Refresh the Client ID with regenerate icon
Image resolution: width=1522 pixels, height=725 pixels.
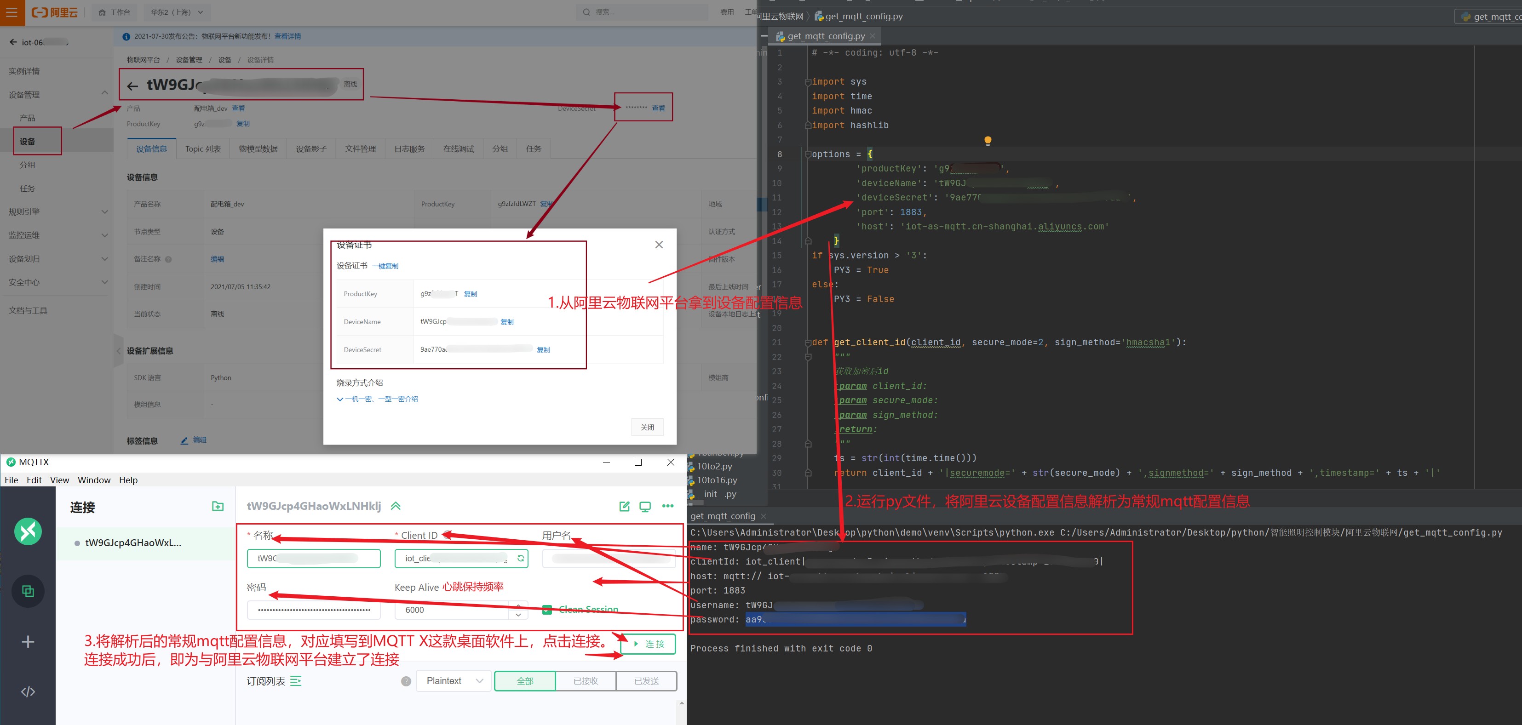coord(521,558)
